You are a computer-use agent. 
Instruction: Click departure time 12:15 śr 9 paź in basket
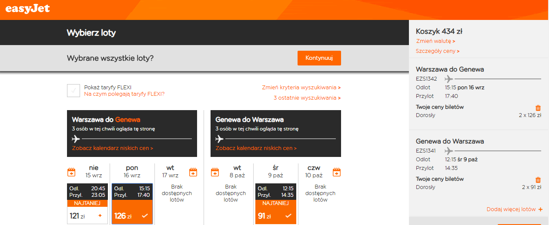462,160
